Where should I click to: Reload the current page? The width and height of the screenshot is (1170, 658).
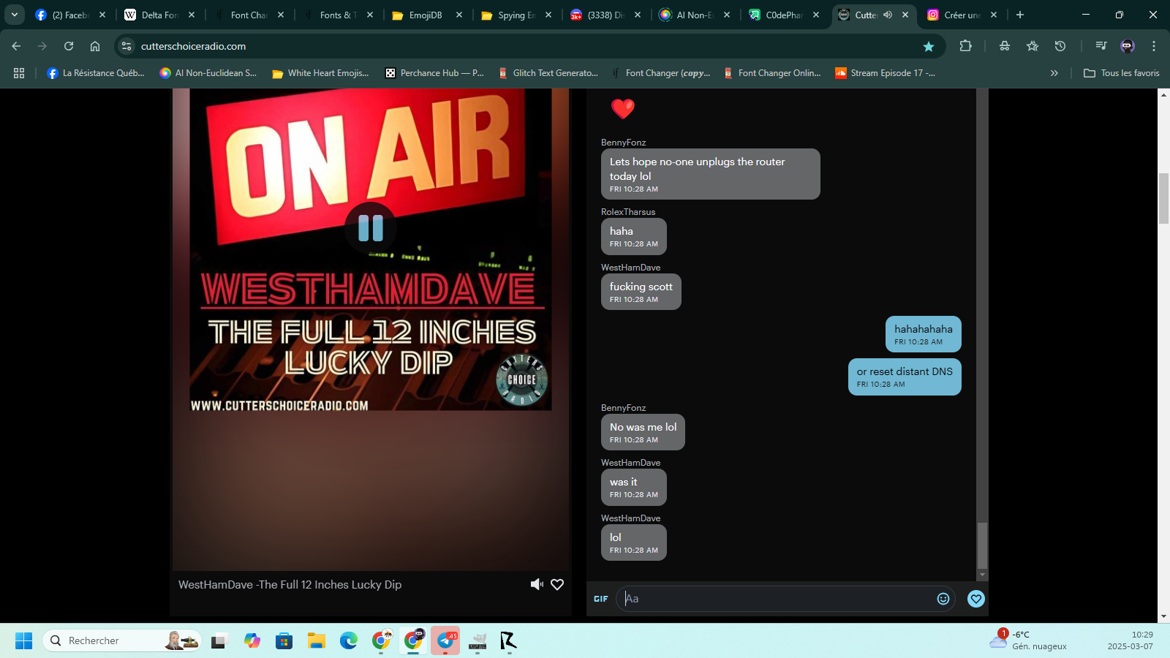(x=69, y=46)
